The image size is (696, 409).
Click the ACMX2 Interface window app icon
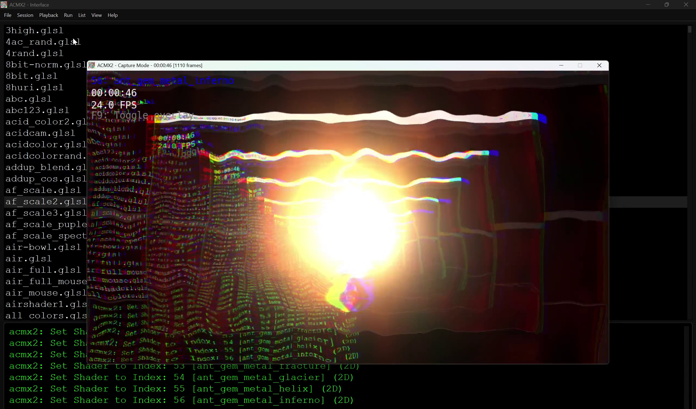click(x=4, y=5)
